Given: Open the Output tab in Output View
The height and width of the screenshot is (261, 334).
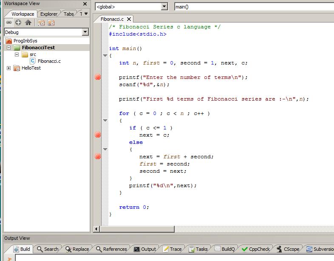Looking at the screenshot, I should (x=145, y=249).
